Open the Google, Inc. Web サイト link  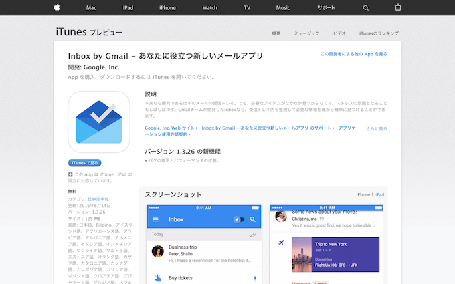[x=171, y=127]
